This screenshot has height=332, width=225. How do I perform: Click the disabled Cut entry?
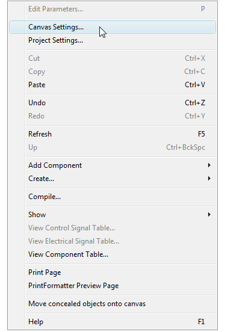[112, 58]
